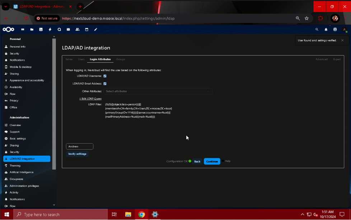
Task: Open the Advanced tab
Action: 322,59
